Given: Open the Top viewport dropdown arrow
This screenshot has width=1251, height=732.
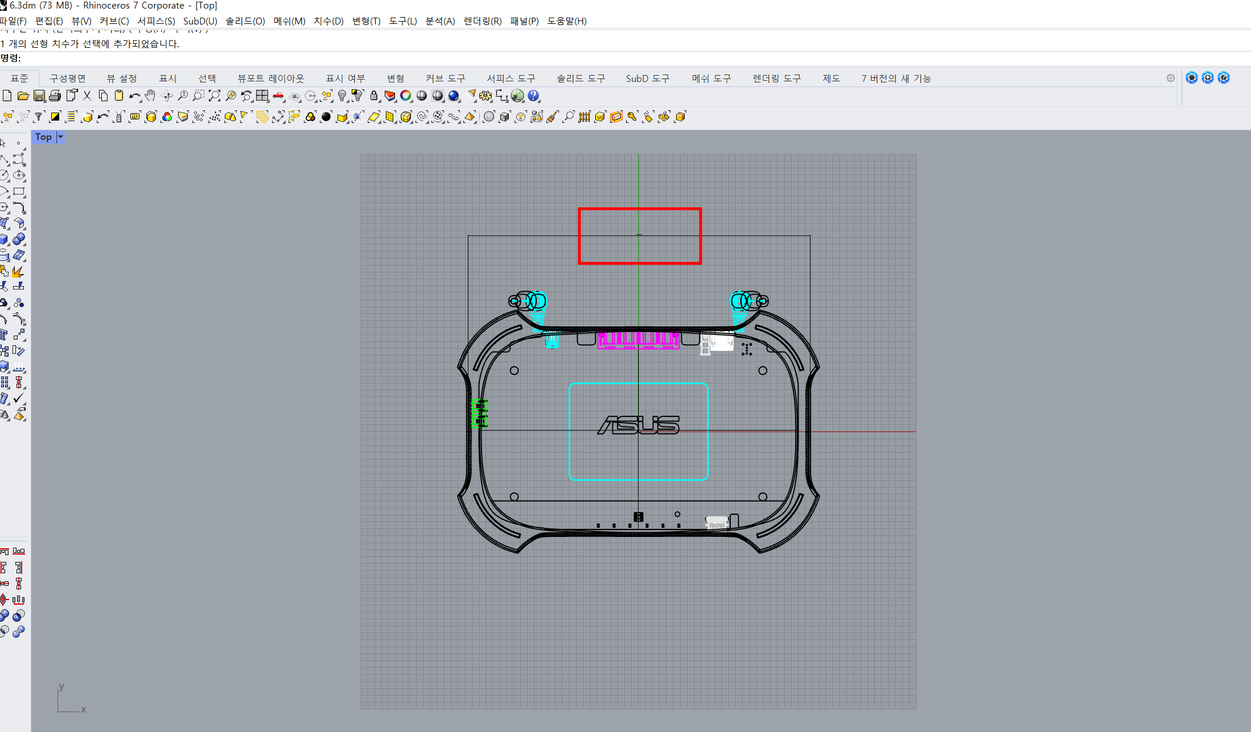Looking at the screenshot, I should [x=60, y=137].
